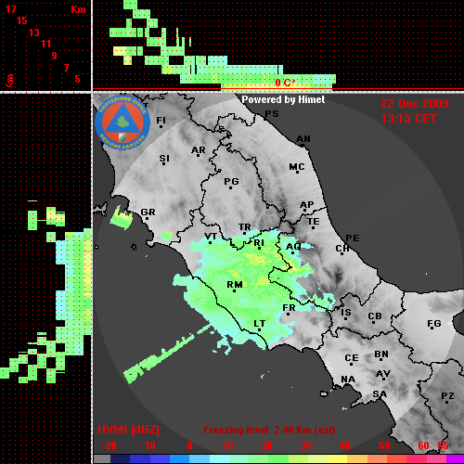Click the time '13:15 CET'
This screenshot has width=464, height=464.
(408, 119)
